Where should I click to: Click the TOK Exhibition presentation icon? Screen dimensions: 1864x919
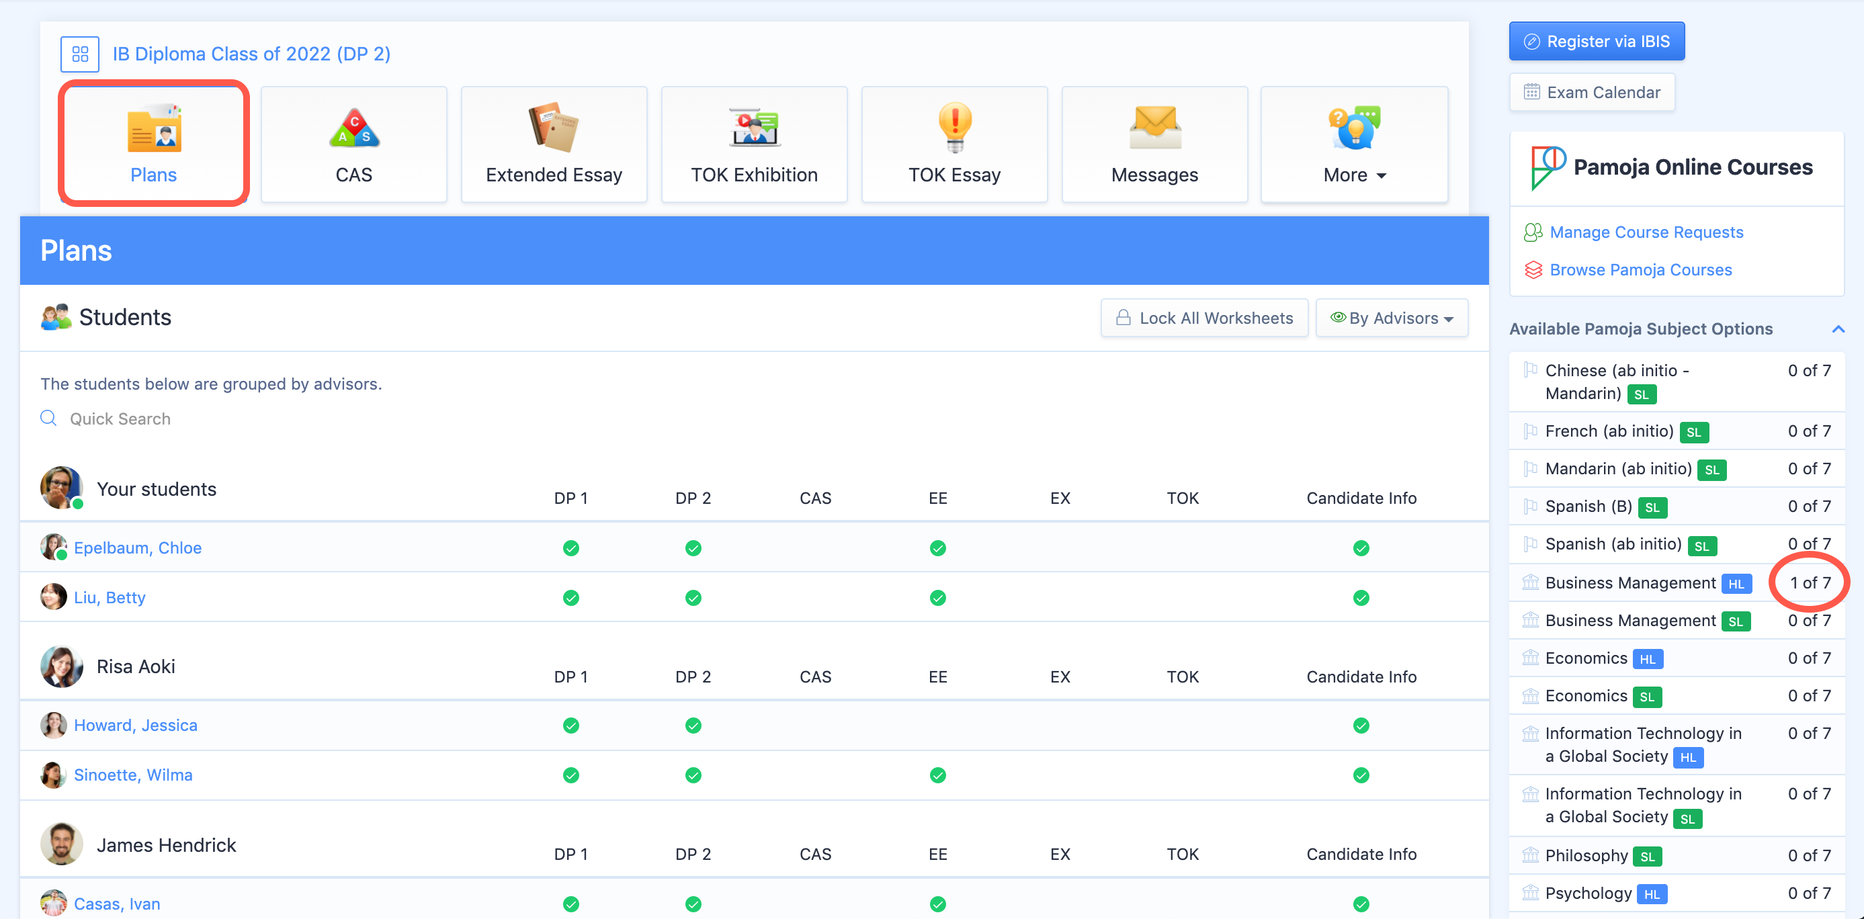(754, 128)
